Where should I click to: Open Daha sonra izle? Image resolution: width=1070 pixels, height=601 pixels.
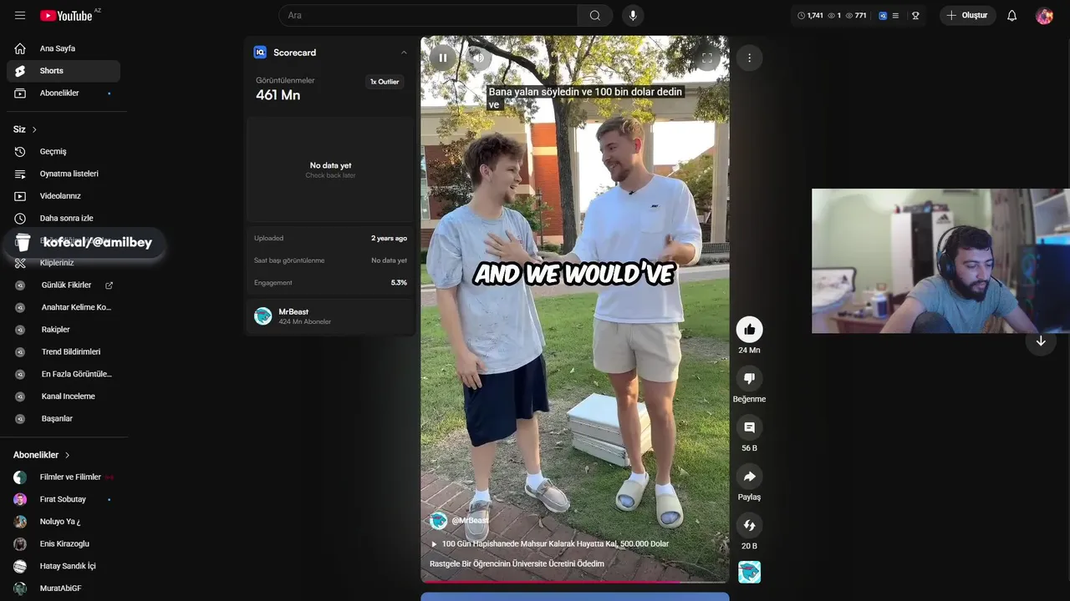pyautogui.click(x=64, y=219)
